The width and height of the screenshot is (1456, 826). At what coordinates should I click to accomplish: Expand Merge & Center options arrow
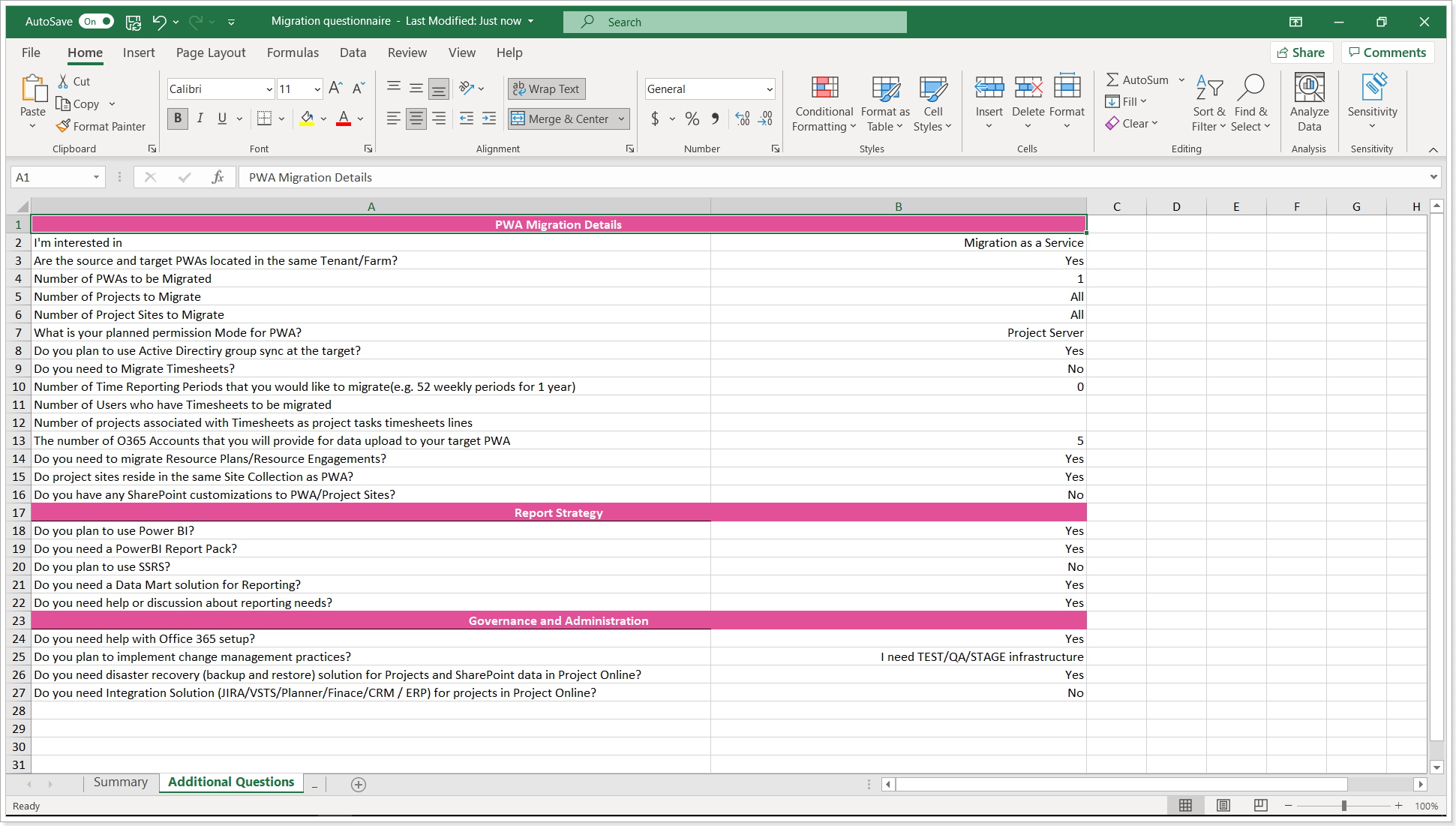(621, 119)
